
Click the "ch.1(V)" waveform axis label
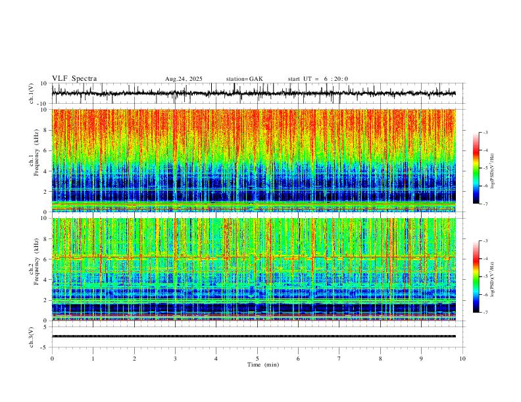click(x=32, y=93)
